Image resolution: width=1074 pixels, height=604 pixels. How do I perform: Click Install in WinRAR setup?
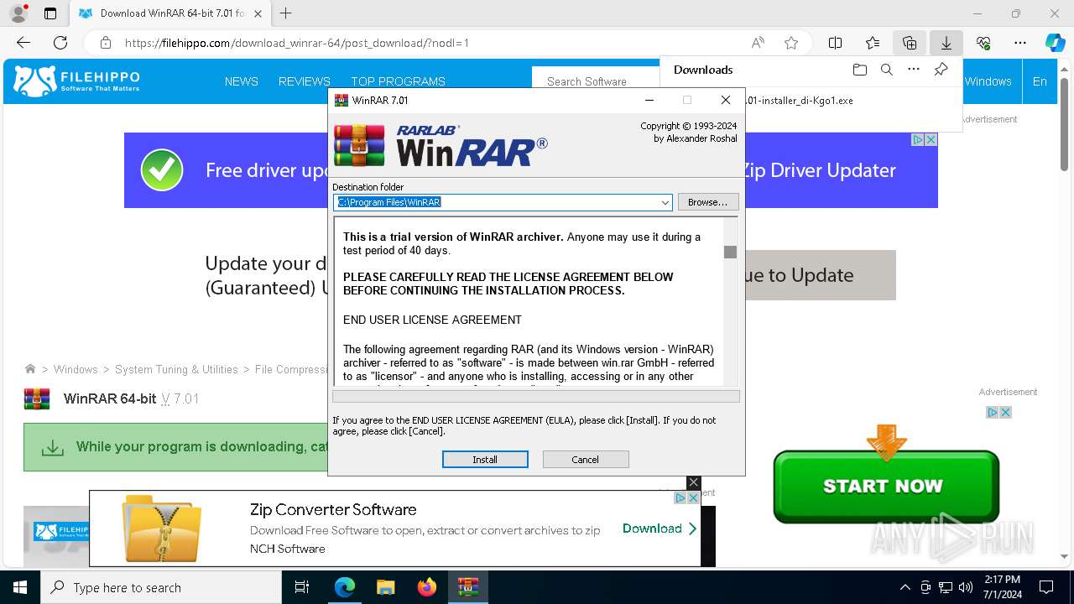[x=485, y=460]
